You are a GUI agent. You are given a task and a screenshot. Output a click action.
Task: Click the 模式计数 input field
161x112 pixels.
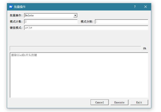(51, 22)
